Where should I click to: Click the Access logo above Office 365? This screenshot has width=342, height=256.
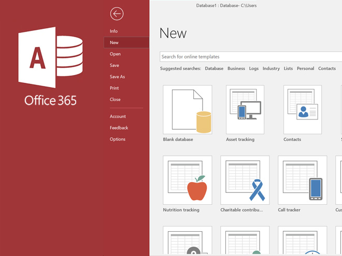(x=50, y=58)
